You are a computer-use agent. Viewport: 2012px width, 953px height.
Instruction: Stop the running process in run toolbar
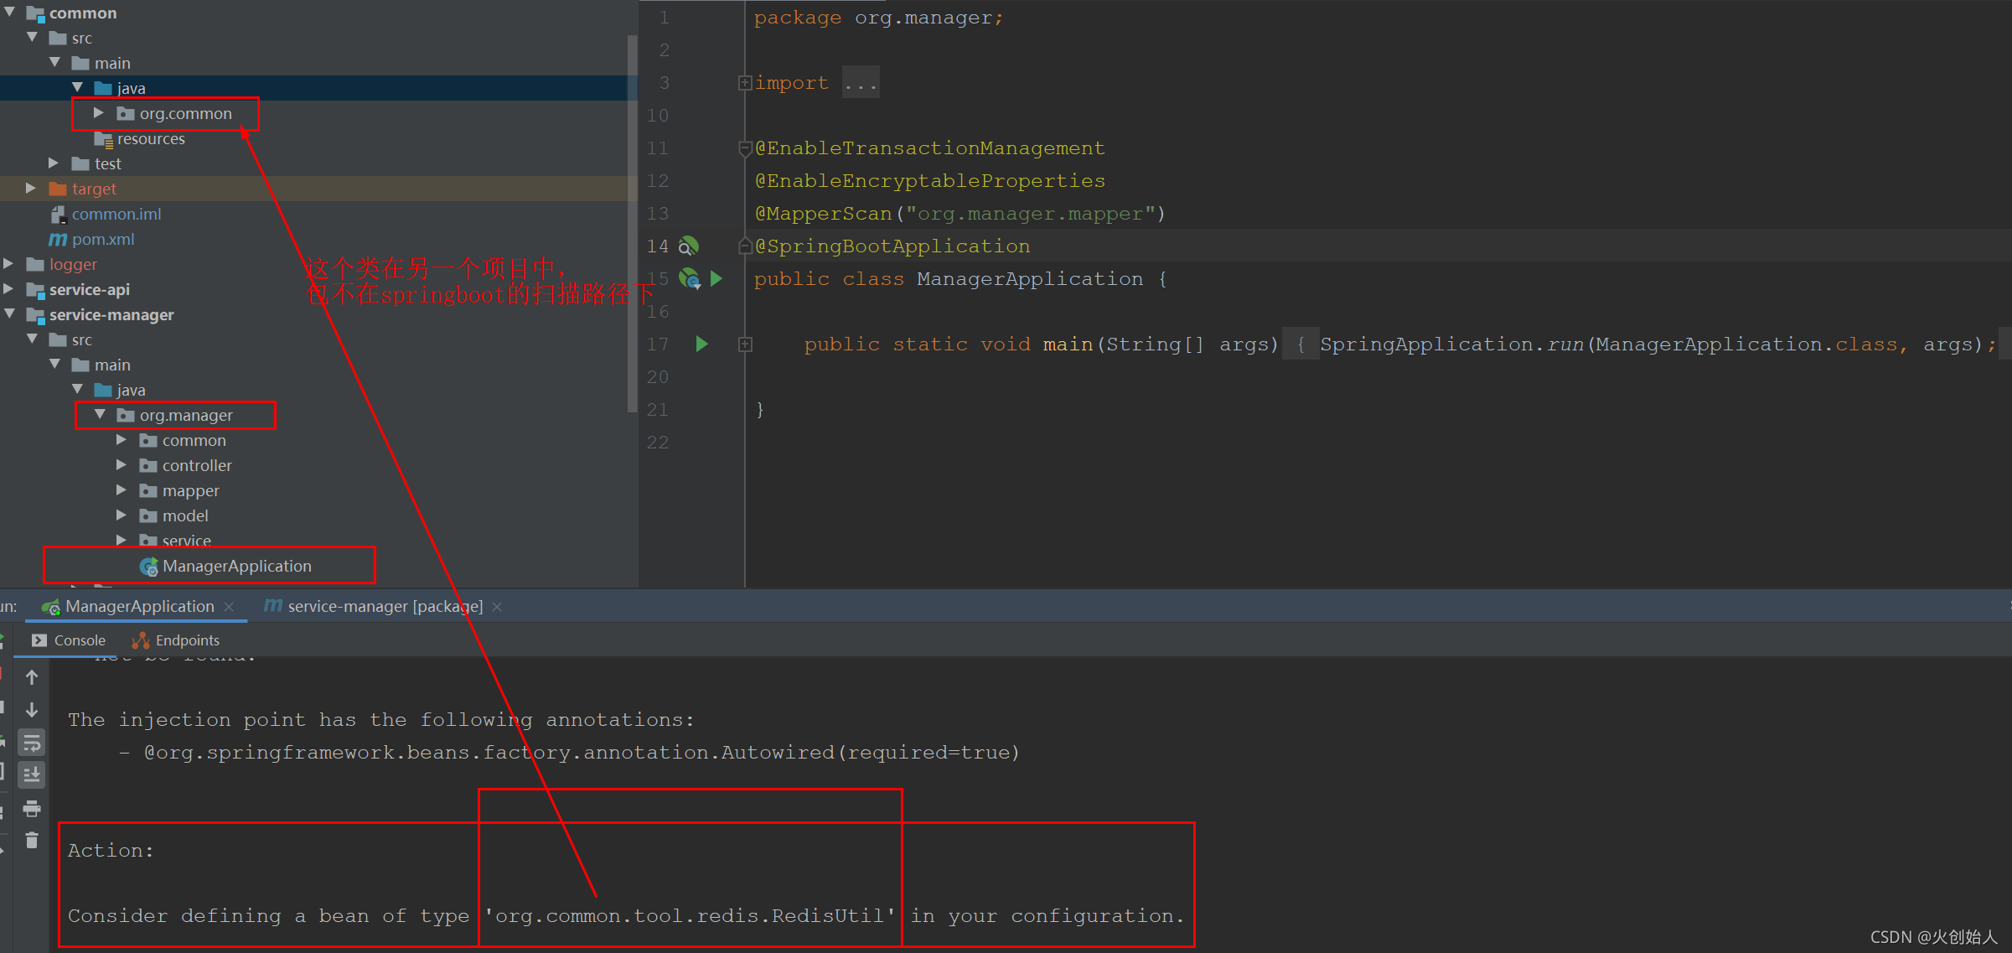click(3, 673)
